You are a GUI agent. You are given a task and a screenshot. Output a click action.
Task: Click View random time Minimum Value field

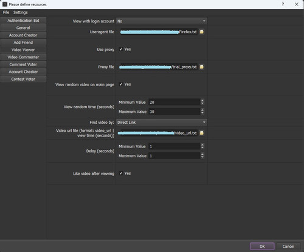tap(174, 102)
